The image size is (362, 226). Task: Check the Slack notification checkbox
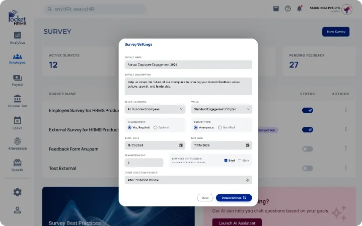coord(240,161)
